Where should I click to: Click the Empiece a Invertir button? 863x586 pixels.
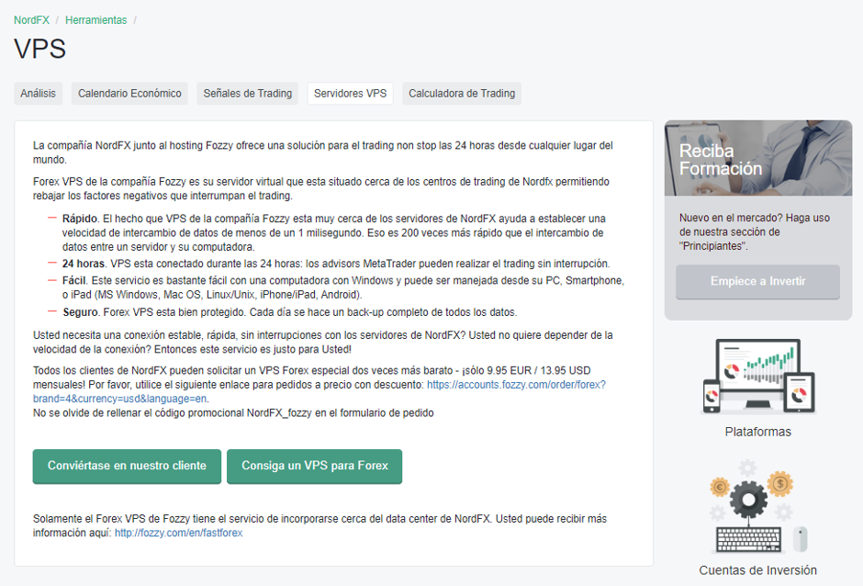(x=757, y=282)
